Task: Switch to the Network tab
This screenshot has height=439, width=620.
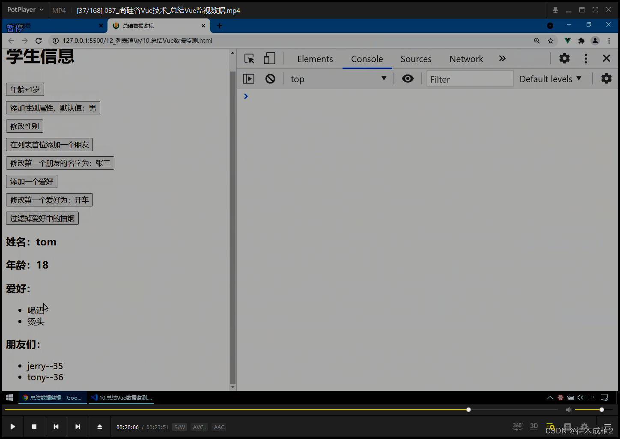Action: point(466,59)
